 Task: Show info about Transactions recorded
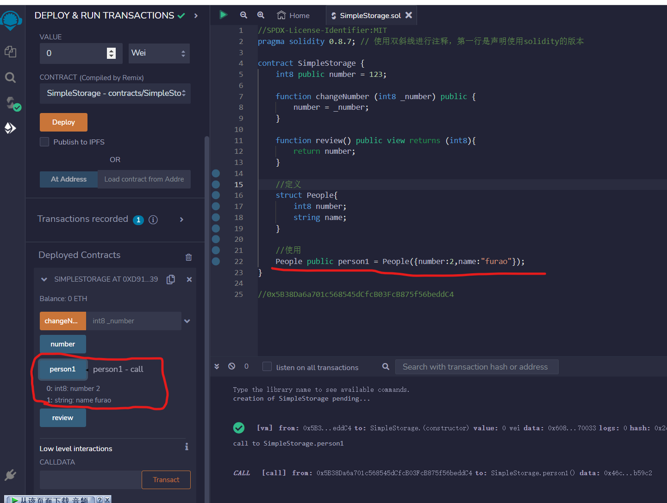coord(153,220)
